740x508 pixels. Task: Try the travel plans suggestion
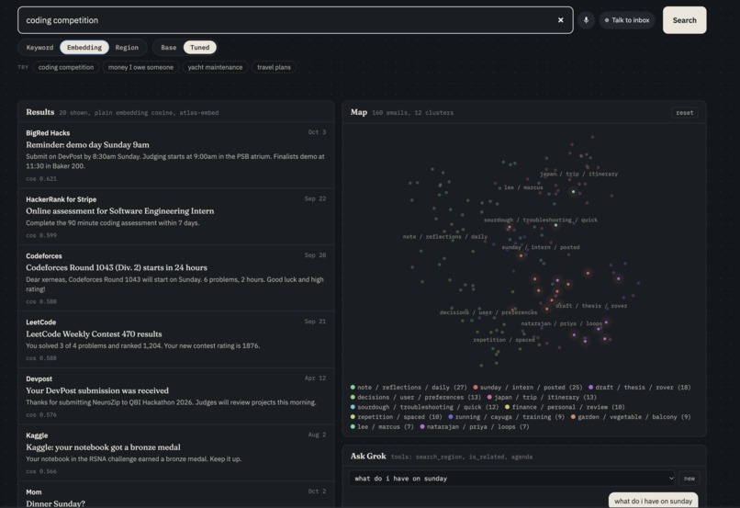274,67
